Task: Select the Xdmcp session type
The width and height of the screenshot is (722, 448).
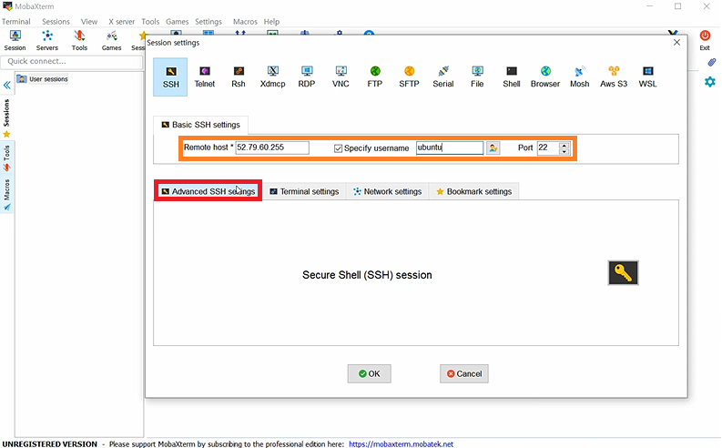Action: pos(272,76)
